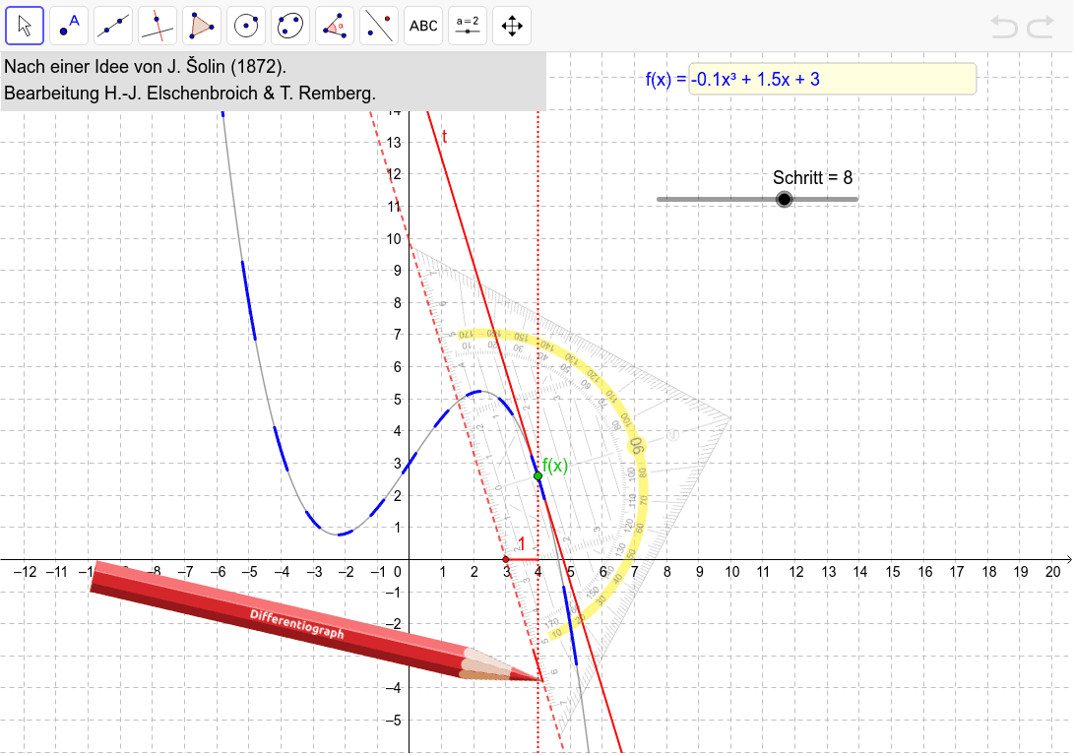Image resolution: width=1074 pixels, height=755 pixels.
Task: Select the ABC text tool
Action: tap(423, 26)
